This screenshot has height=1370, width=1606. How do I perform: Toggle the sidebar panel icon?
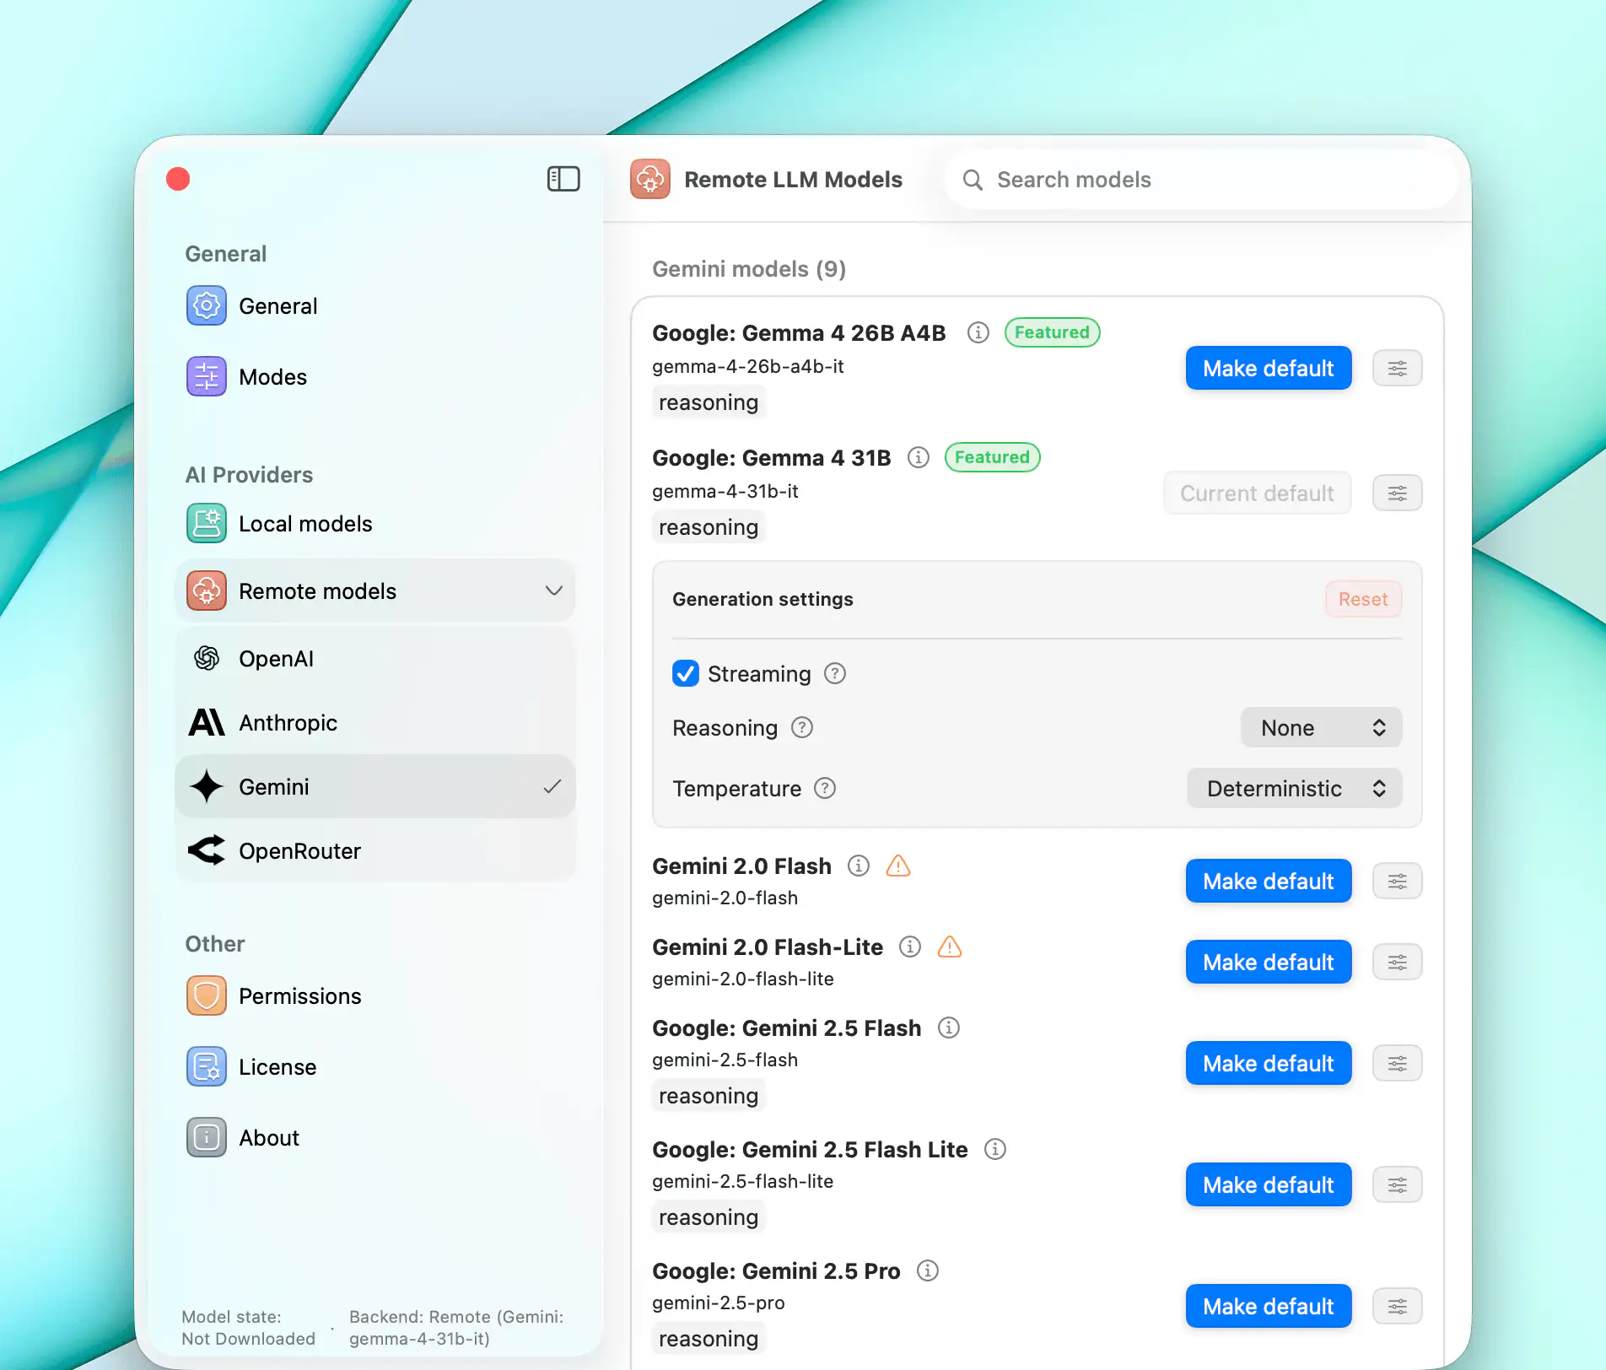tap(563, 179)
